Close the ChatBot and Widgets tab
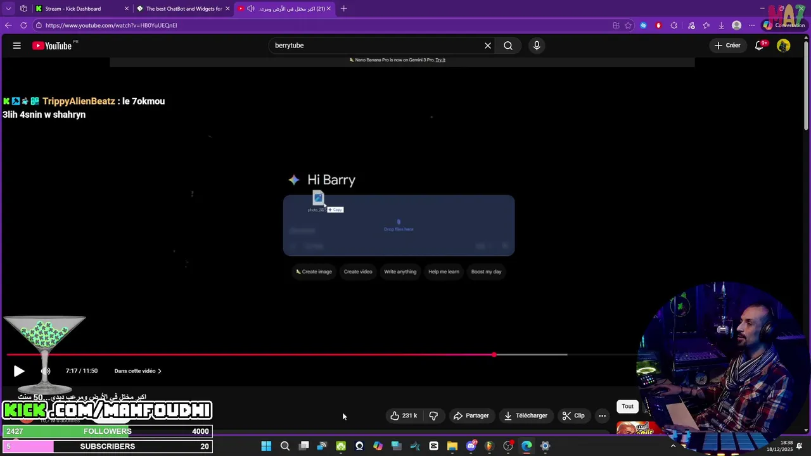811x456 pixels. 227,9
